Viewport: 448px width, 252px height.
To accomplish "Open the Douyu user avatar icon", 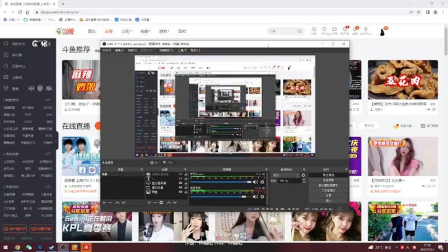I will point(382,31).
